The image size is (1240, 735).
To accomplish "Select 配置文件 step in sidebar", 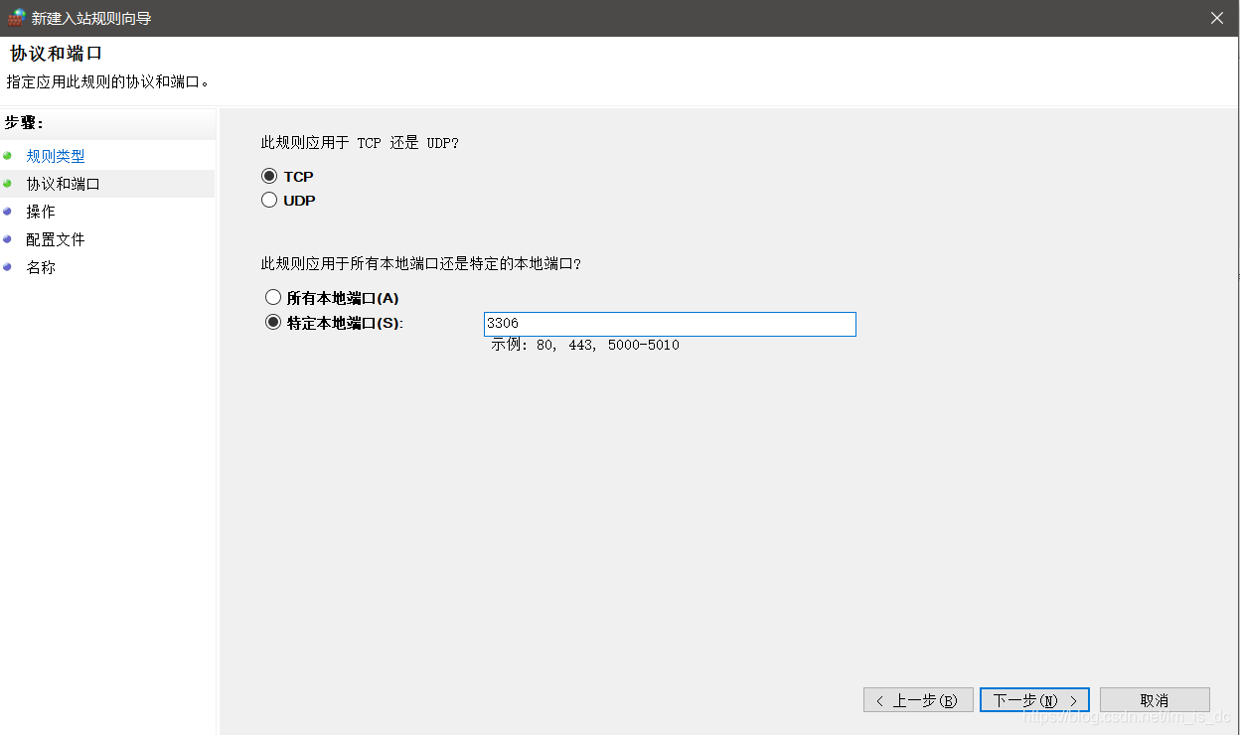I will click(56, 239).
